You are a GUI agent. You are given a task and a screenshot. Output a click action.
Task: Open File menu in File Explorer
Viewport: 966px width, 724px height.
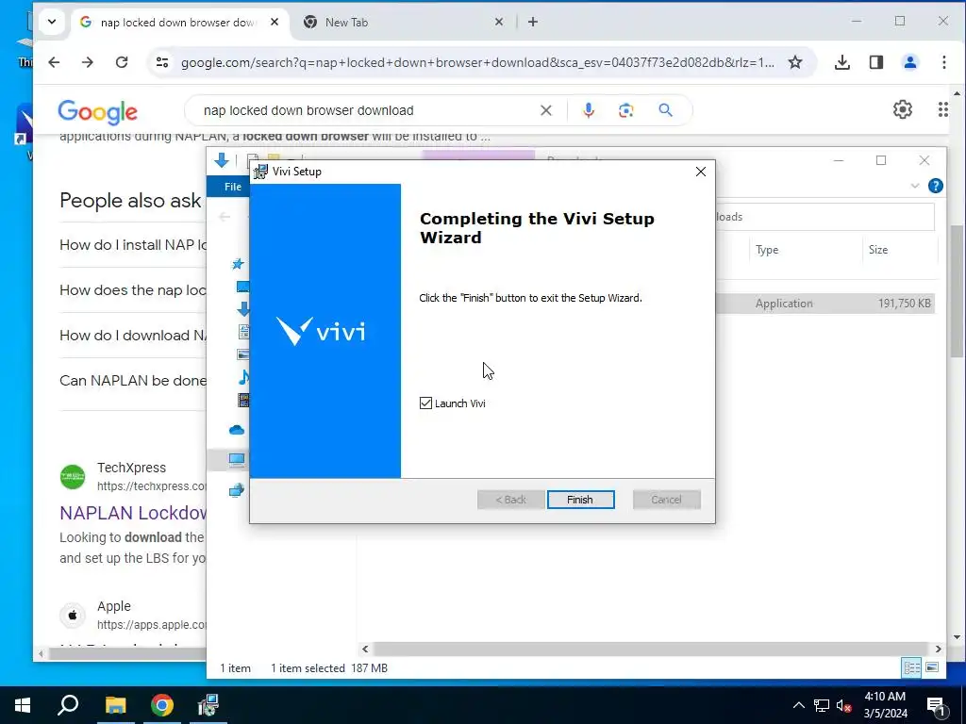[232, 187]
